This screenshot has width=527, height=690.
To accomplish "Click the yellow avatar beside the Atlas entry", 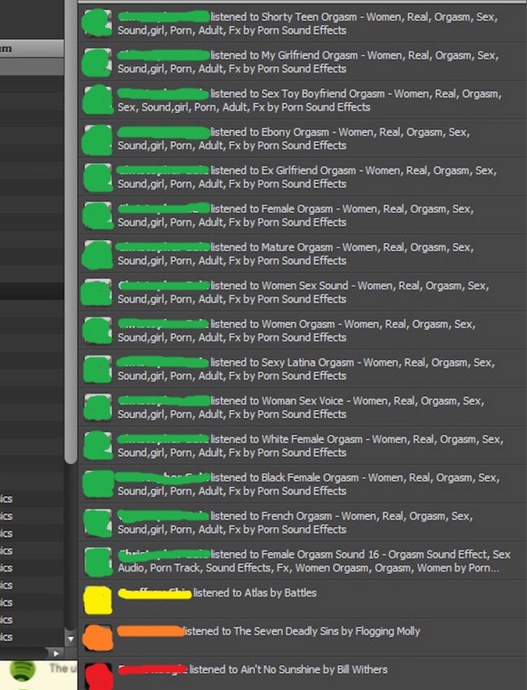I will (x=97, y=599).
